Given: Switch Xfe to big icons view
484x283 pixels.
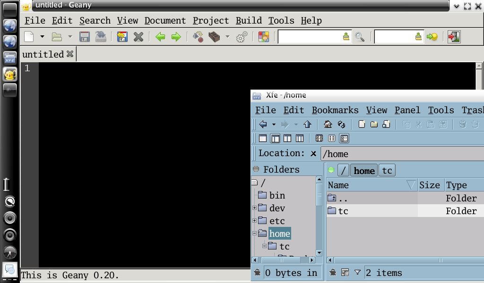Looking at the screenshot, I should [x=319, y=139].
